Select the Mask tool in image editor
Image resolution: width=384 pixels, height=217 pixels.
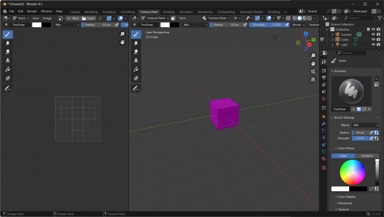[7, 78]
